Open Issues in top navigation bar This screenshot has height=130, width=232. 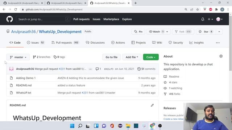[x=96, y=19]
